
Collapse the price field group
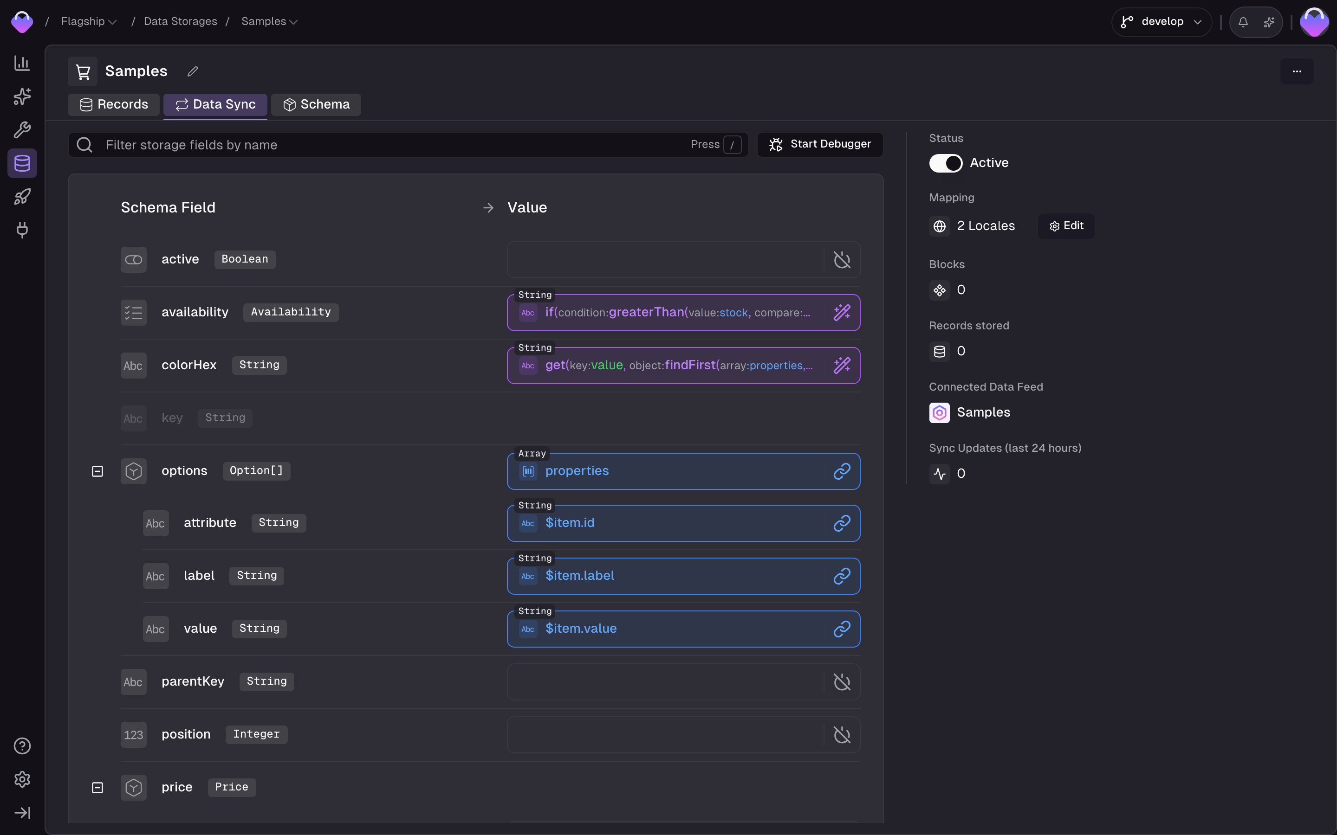point(97,788)
